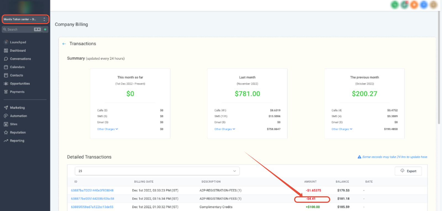Go to Dashboard in the sidebar

[x=18, y=50]
